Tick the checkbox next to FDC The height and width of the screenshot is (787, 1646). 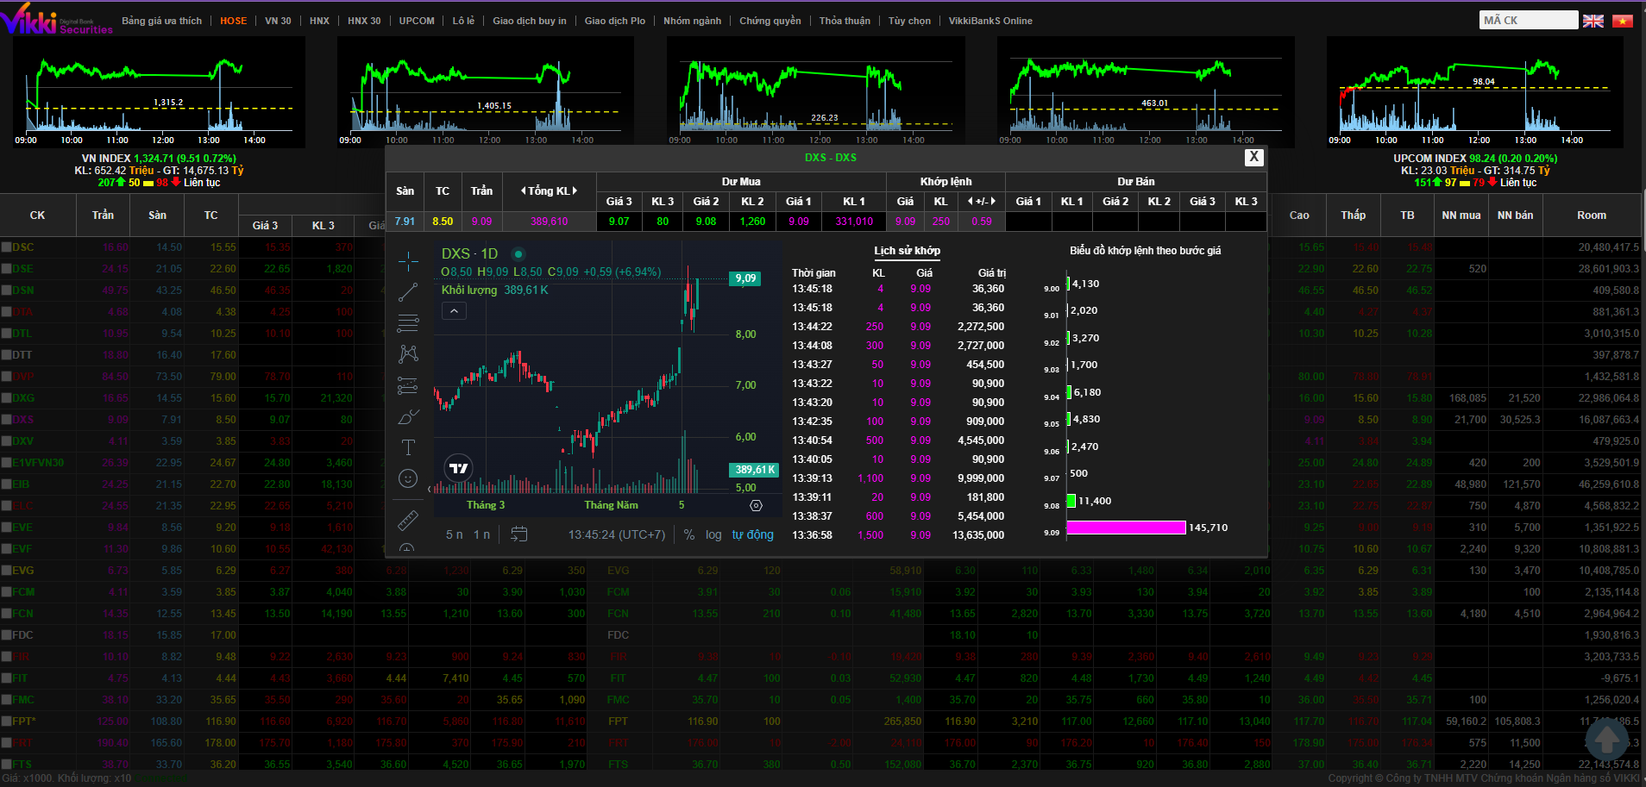click(6, 635)
